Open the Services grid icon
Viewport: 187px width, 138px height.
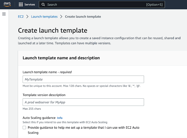click(21, 5)
